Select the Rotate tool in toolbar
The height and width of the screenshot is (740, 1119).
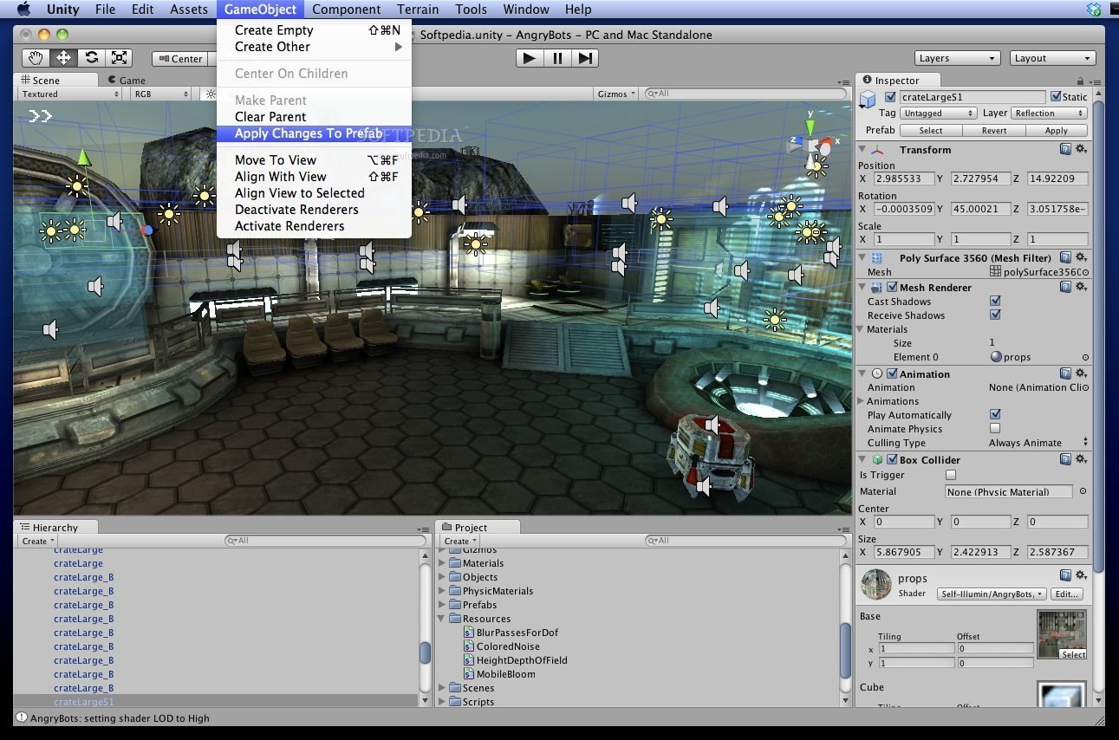tap(91, 58)
